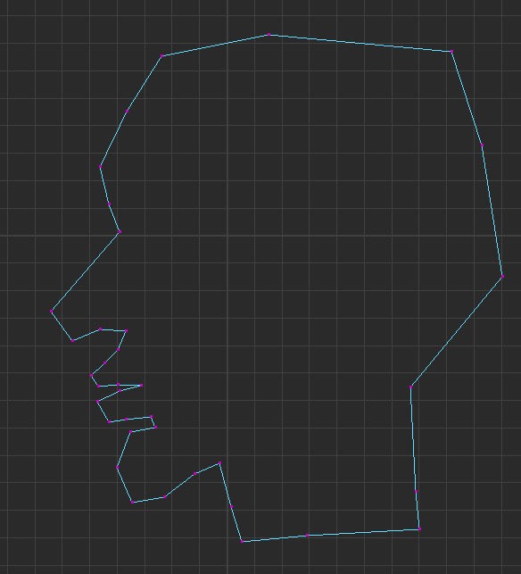521x574 pixels.
Task: Click the nose bridge vertex below the brow
Action: [x=120, y=232]
